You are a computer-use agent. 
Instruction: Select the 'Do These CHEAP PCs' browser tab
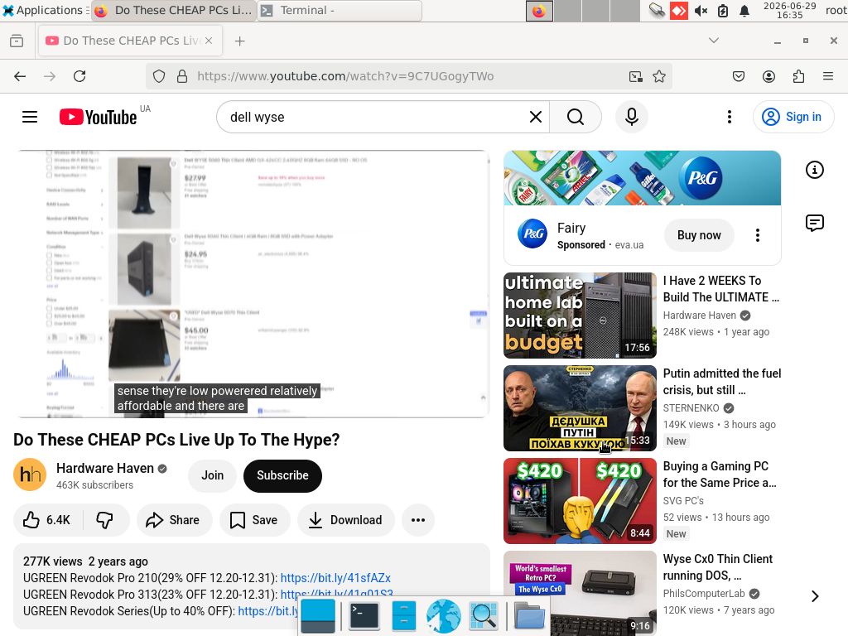coord(130,41)
